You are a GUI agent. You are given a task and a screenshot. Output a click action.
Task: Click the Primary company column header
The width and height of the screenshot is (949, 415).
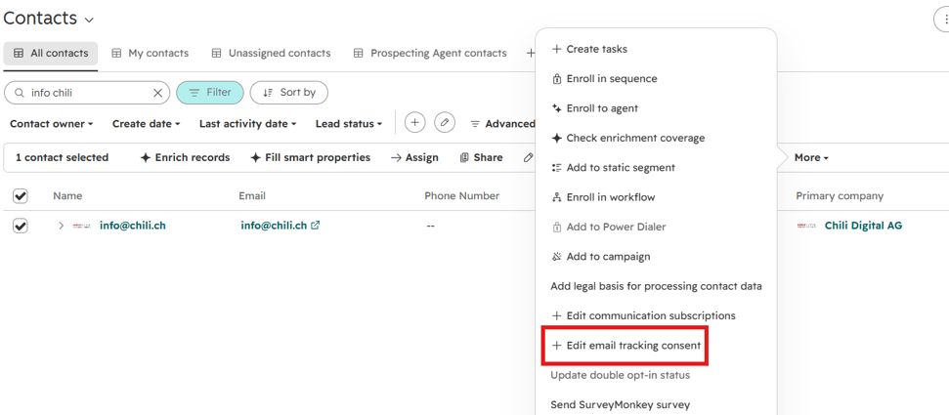pyautogui.click(x=840, y=196)
